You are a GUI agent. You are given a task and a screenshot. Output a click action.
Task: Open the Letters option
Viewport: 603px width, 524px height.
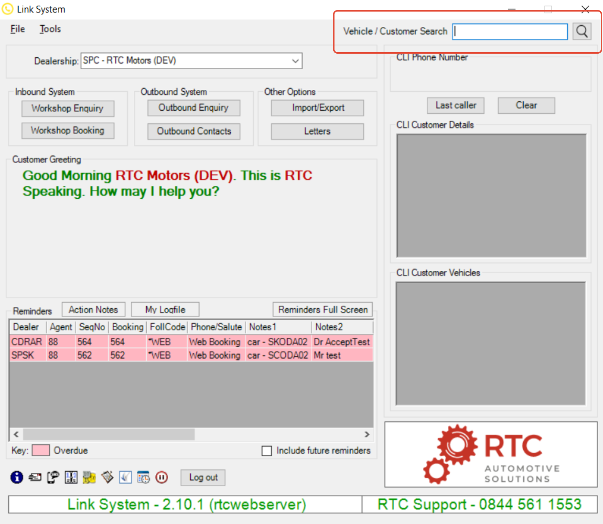(317, 131)
